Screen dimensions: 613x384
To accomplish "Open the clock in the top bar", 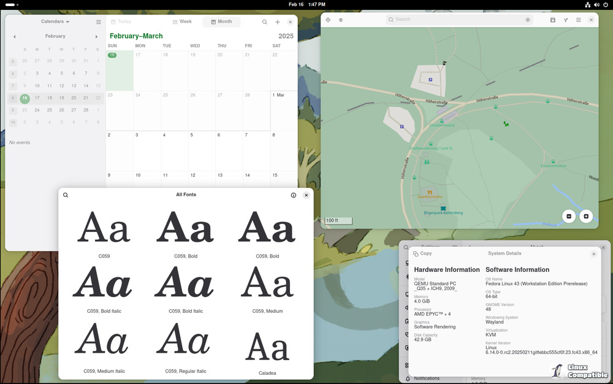I will [x=306, y=4].
